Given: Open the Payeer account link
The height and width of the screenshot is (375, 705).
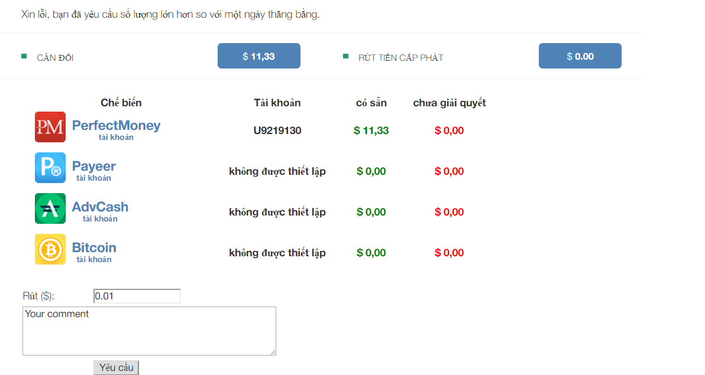Looking at the screenshot, I should pos(93,167).
